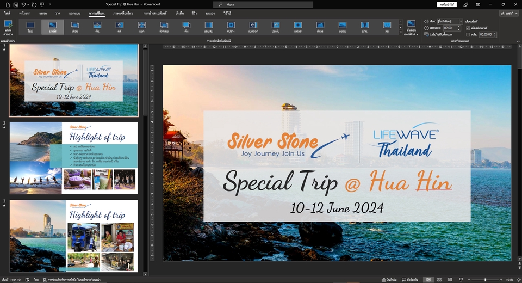Apply the Shape transition
The width and height of the screenshot is (522, 283).
(x=231, y=27)
